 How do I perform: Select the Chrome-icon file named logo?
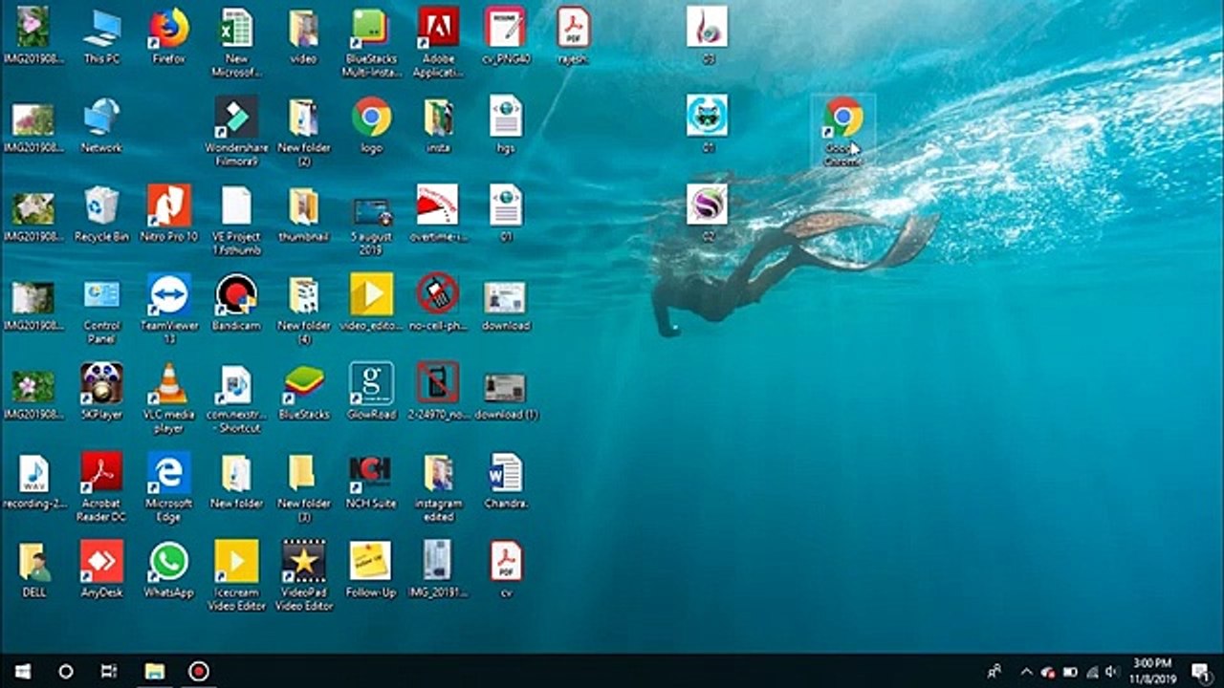click(x=371, y=125)
